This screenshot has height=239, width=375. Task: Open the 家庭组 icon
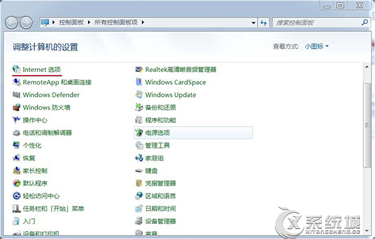coord(139,158)
